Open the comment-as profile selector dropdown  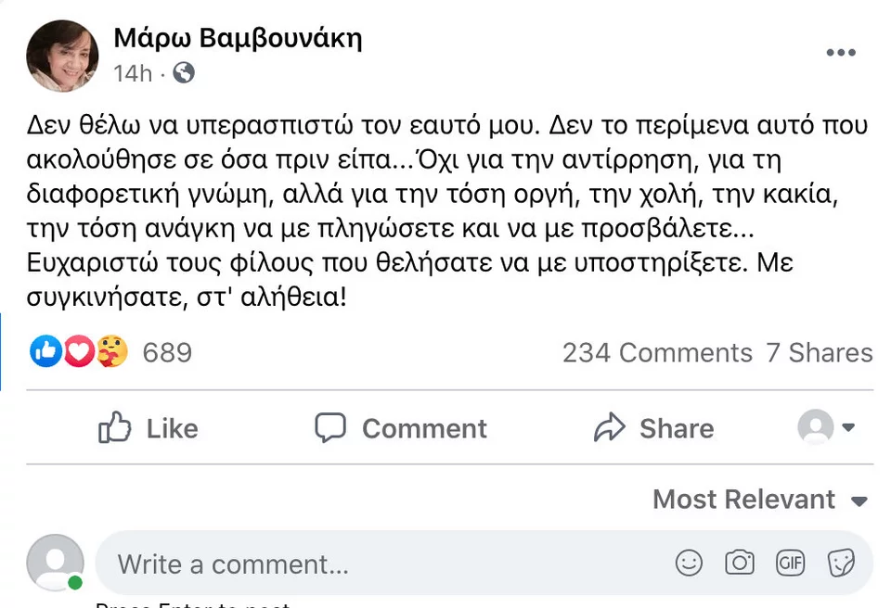tap(826, 427)
